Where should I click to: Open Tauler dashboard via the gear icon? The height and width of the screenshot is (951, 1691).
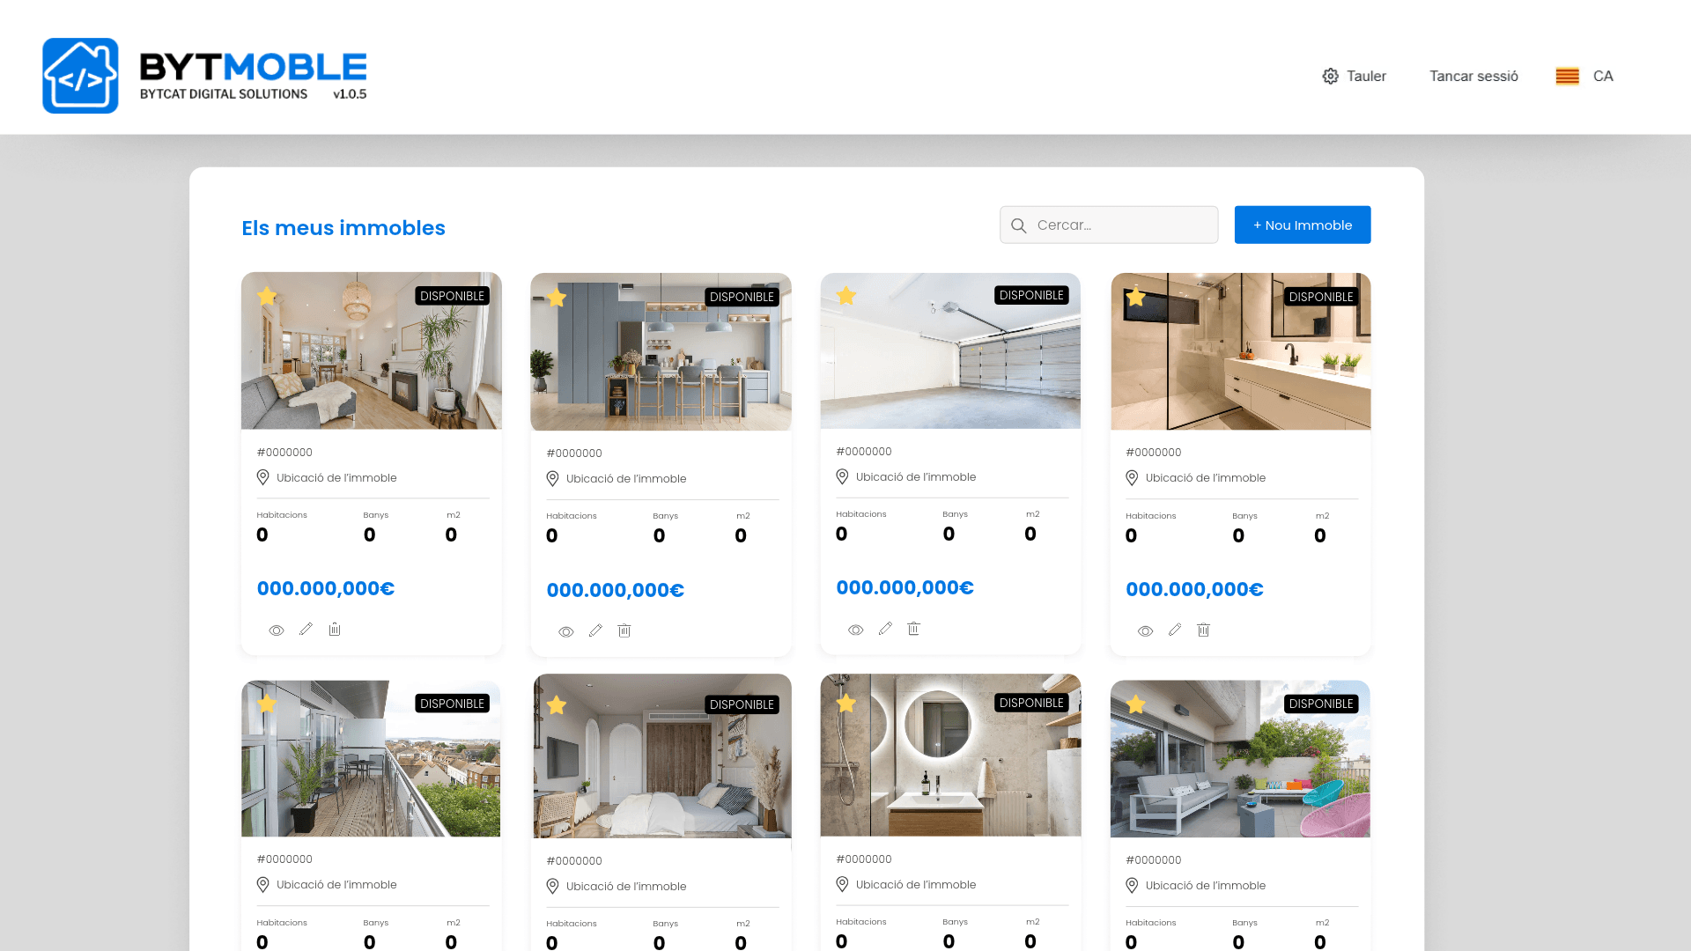[1330, 77]
